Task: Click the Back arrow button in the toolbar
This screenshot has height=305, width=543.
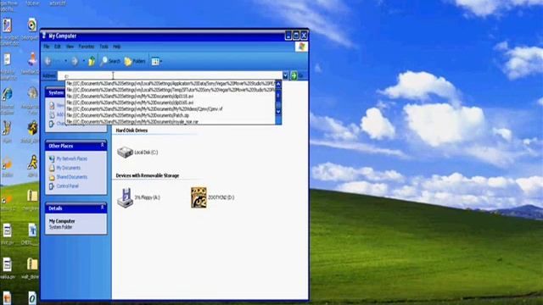Action: [48, 61]
